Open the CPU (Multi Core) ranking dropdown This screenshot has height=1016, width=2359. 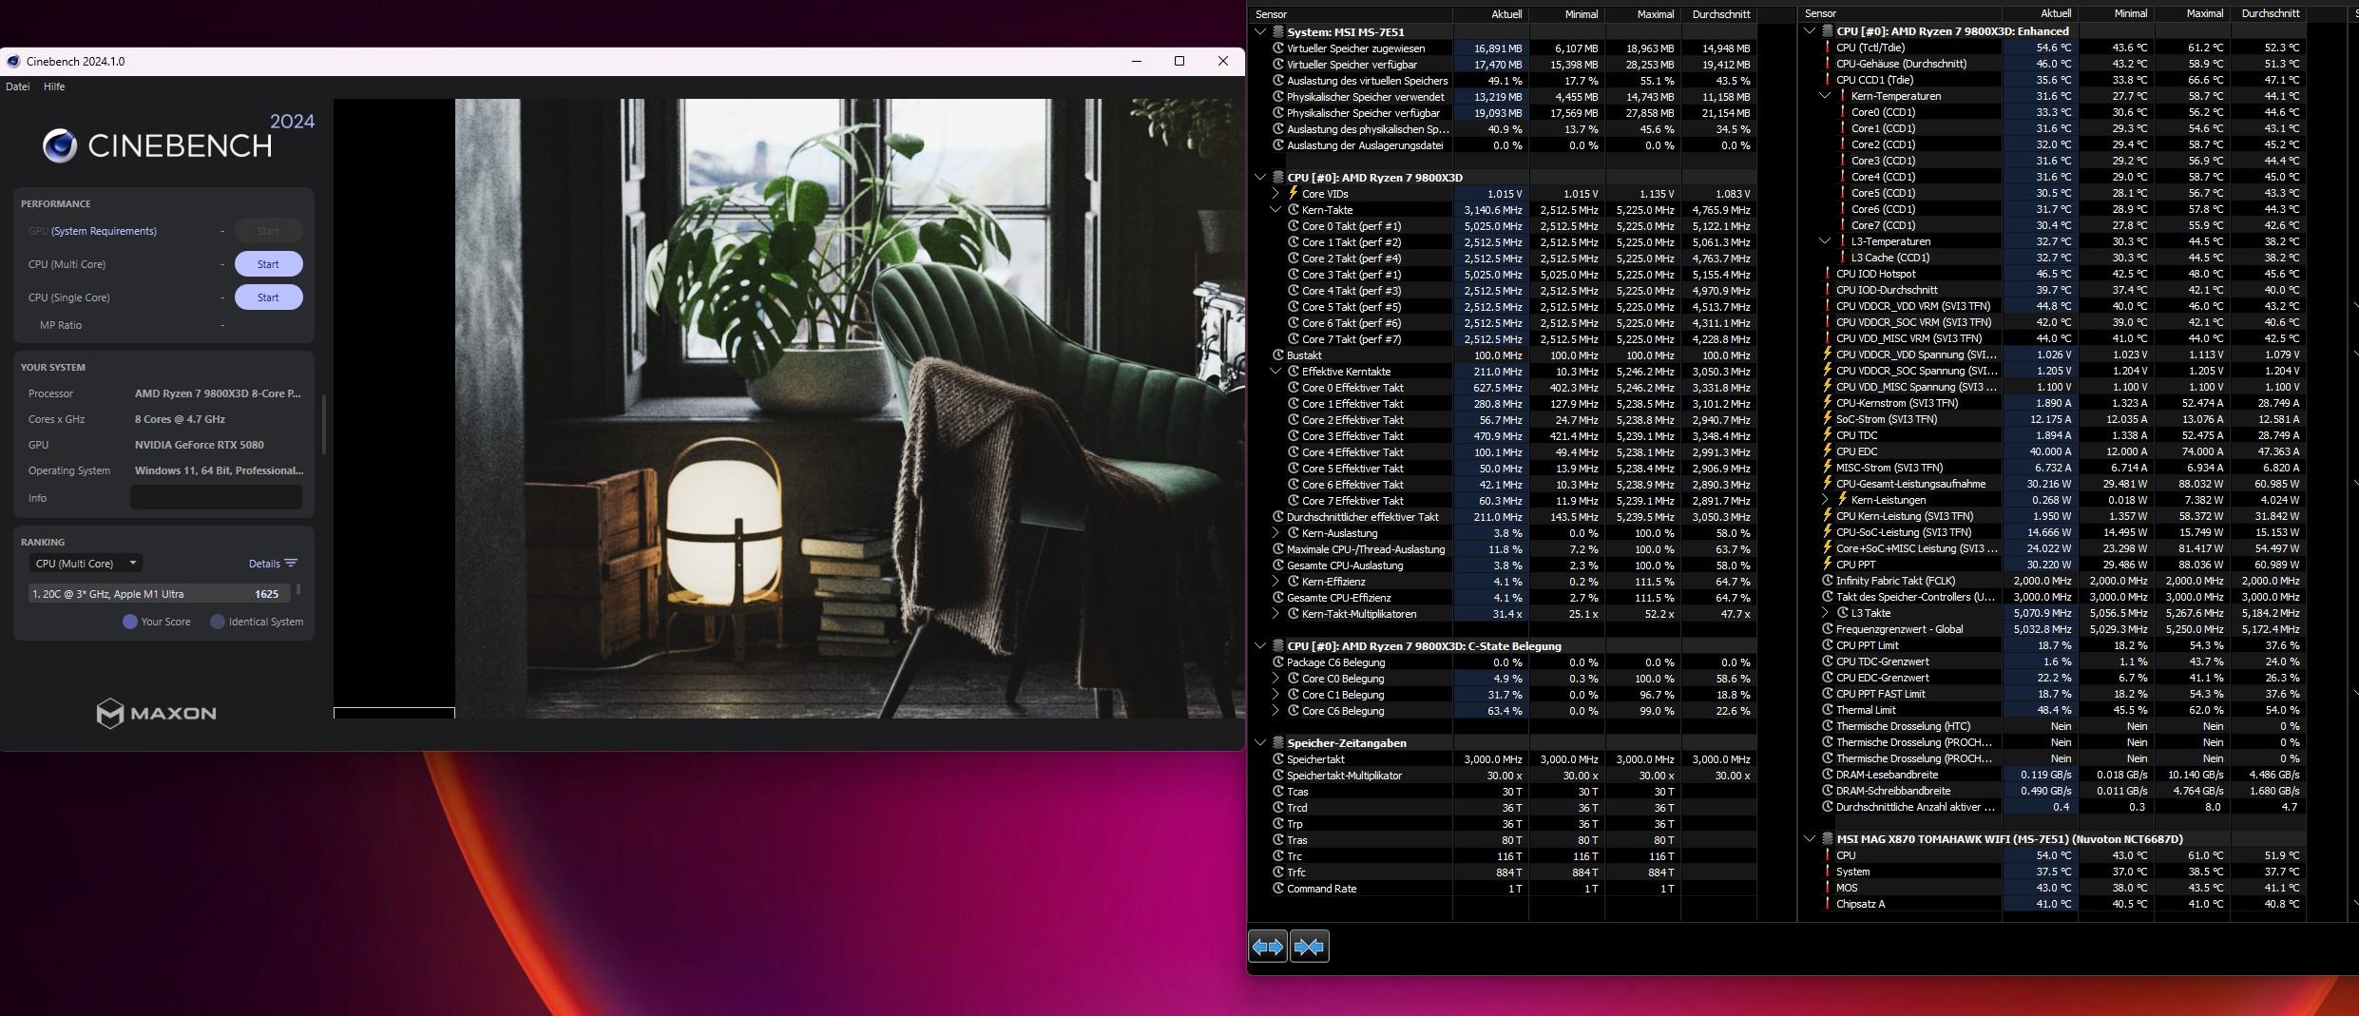coord(86,564)
